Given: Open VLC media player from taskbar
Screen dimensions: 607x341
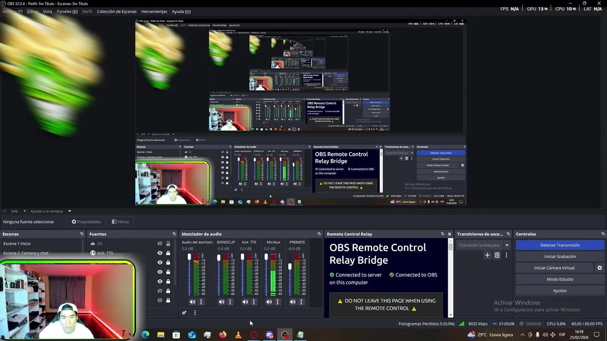Looking at the screenshot, I should click(238, 335).
